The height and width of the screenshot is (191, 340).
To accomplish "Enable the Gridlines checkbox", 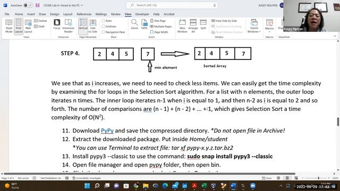I will 103,27.
